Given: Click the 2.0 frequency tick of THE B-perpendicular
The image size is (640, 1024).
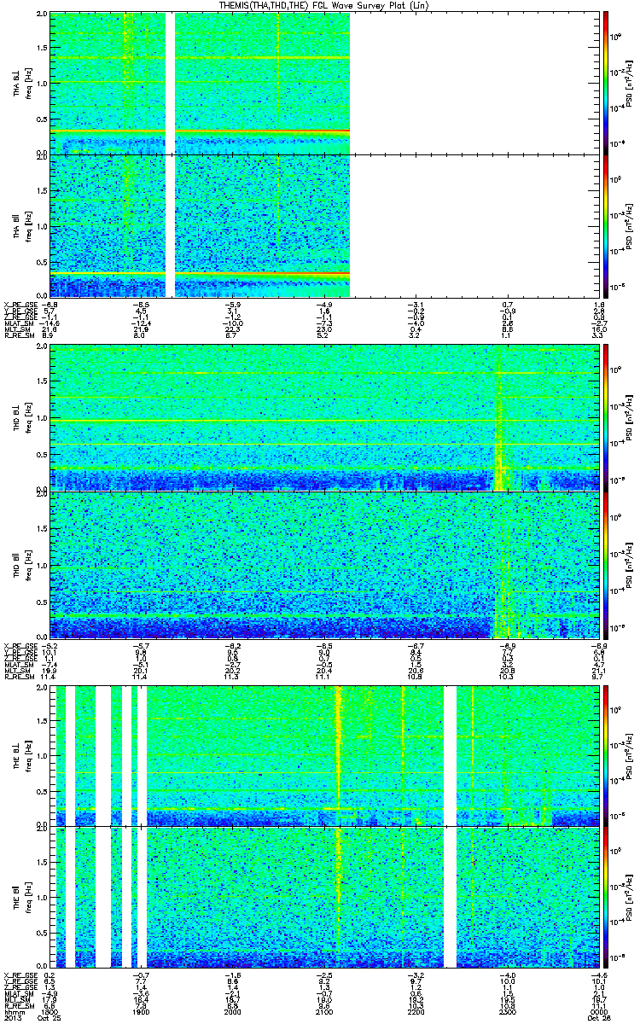Looking at the screenshot, I should tap(43, 688).
